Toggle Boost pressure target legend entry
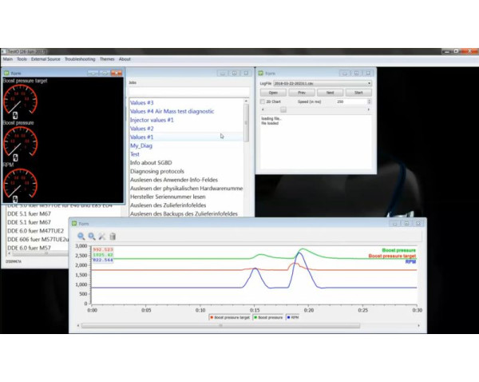 (230, 317)
